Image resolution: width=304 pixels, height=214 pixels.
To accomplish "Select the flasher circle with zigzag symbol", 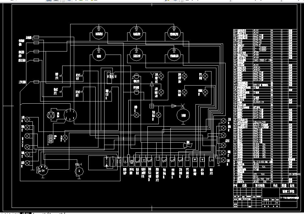I will [x=51, y=115].
